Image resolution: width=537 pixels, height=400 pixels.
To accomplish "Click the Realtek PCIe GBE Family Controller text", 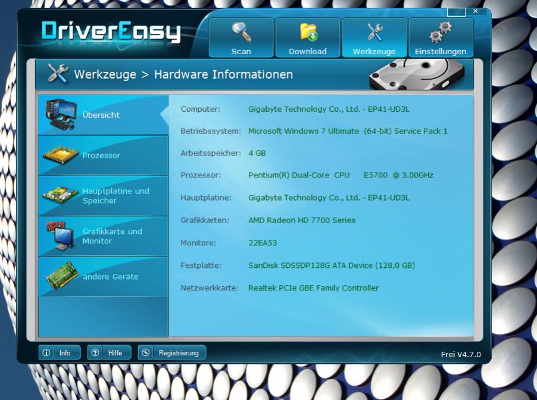I will pyautogui.click(x=313, y=288).
